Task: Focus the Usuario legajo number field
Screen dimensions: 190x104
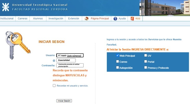Action: [70, 56]
